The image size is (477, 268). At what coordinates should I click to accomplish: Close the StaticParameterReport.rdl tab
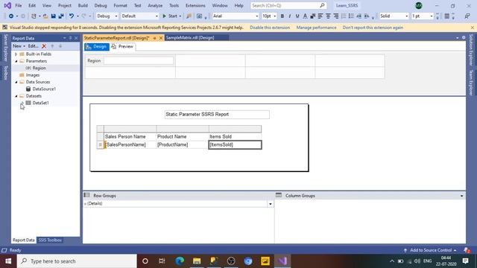point(161,38)
